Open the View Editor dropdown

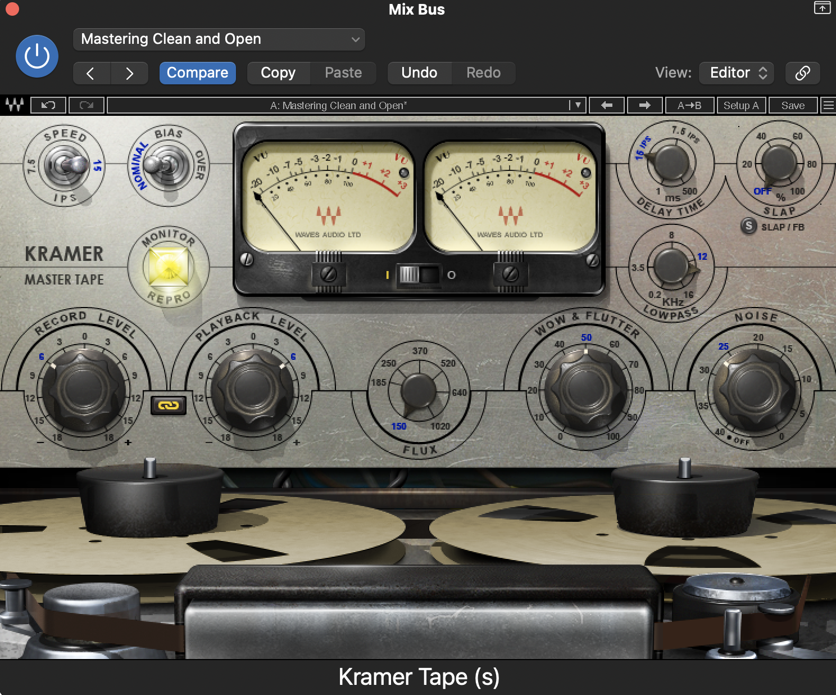coord(737,73)
